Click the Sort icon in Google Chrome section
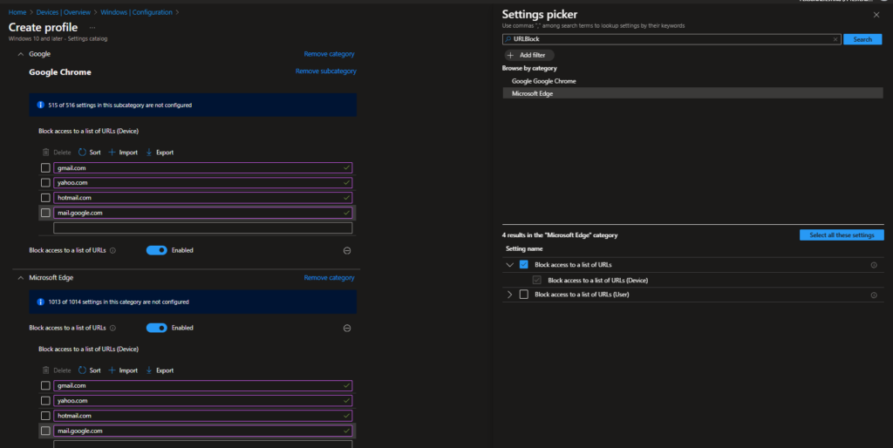The height and width of the screenshot is (448, 893). point(82,152)
